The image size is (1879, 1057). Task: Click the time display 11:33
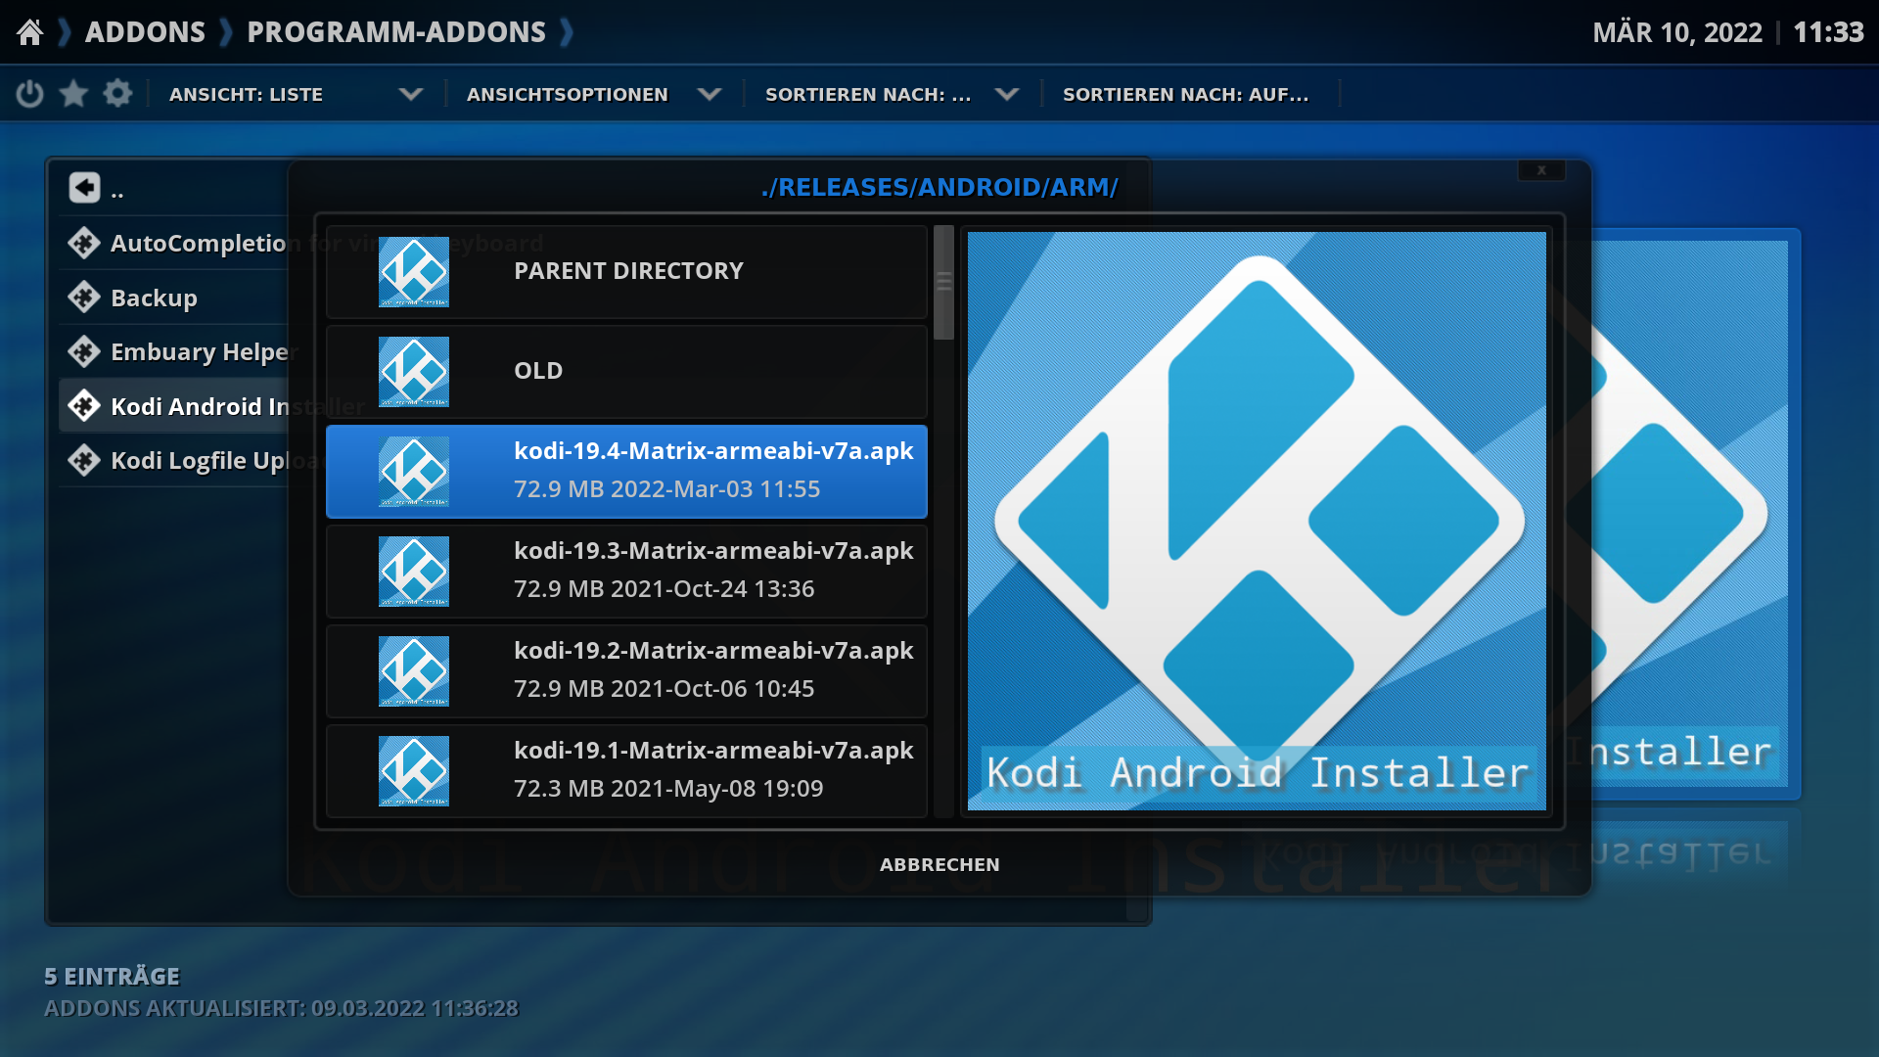1828,32
